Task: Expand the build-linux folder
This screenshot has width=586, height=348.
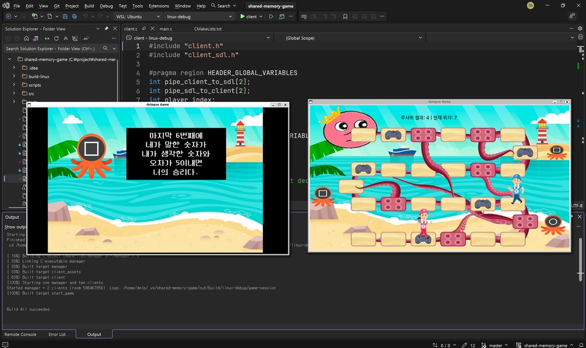Action: (x=14, y=76)
